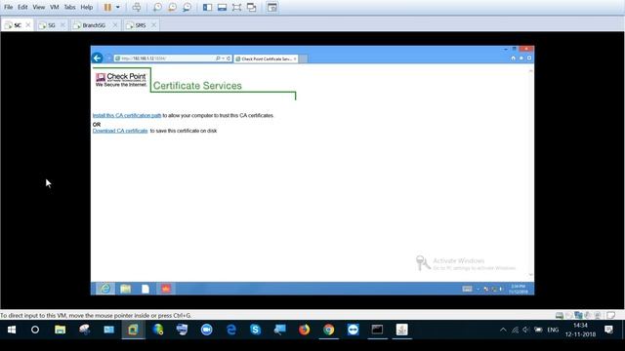This screenshot has width=625, height=351.
Task: Click the console view toolbar icon
Action: [272, 7]
